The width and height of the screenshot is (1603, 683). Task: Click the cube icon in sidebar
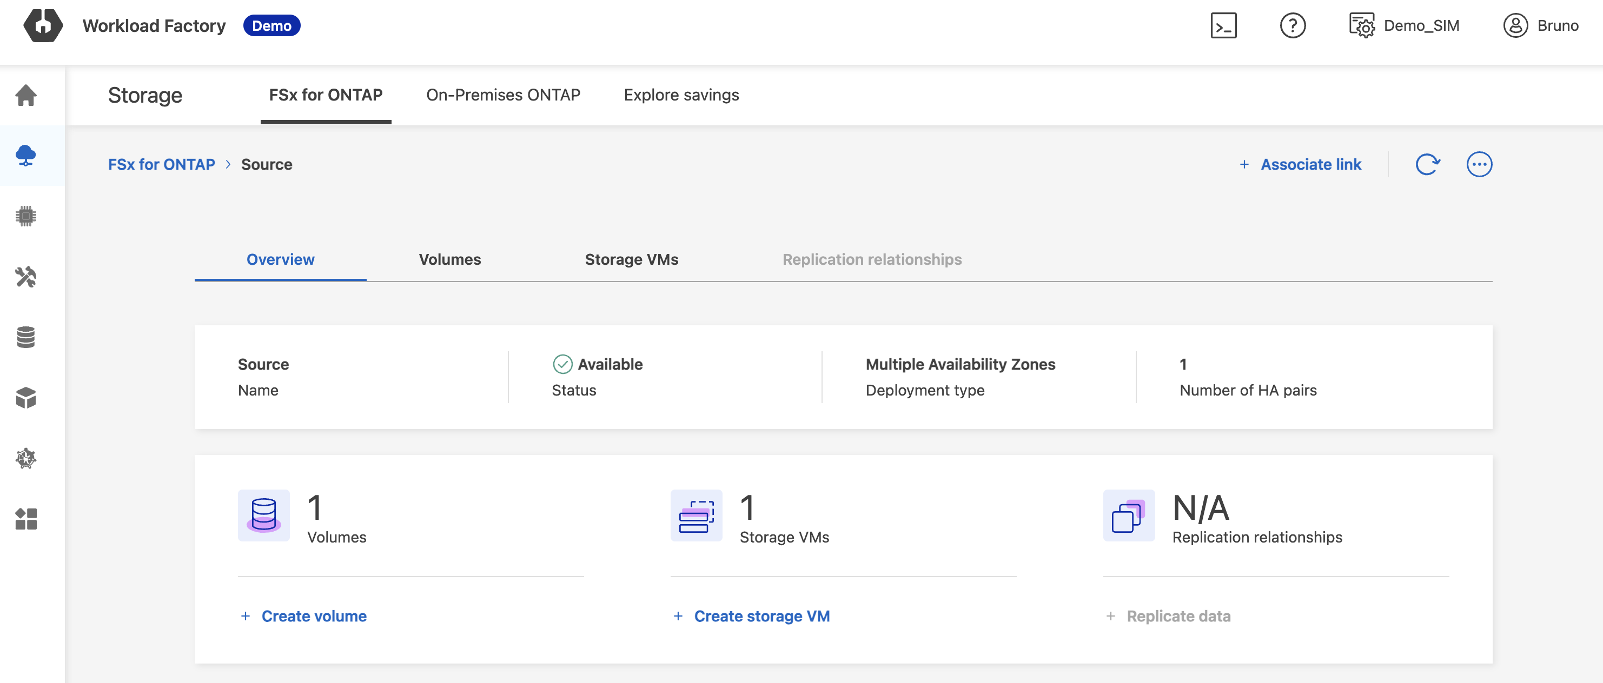[x=25, y=398]
